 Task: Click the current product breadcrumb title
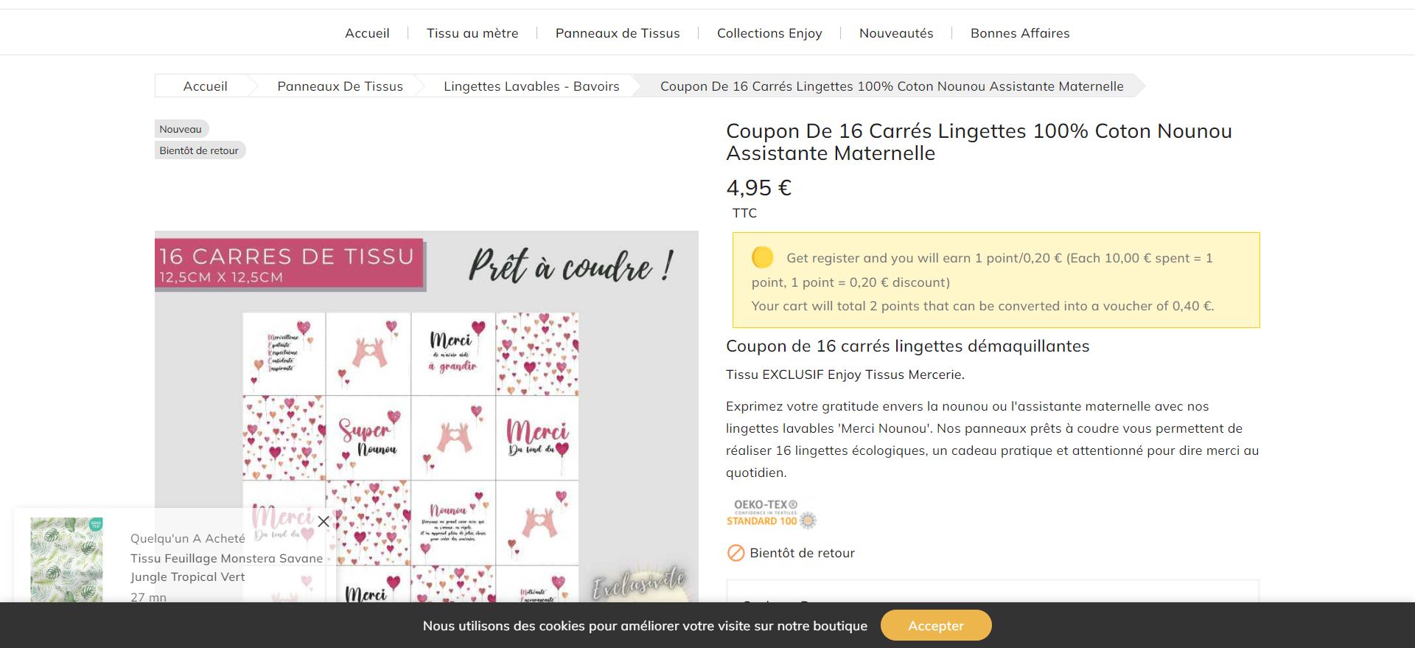coord(892,86)
